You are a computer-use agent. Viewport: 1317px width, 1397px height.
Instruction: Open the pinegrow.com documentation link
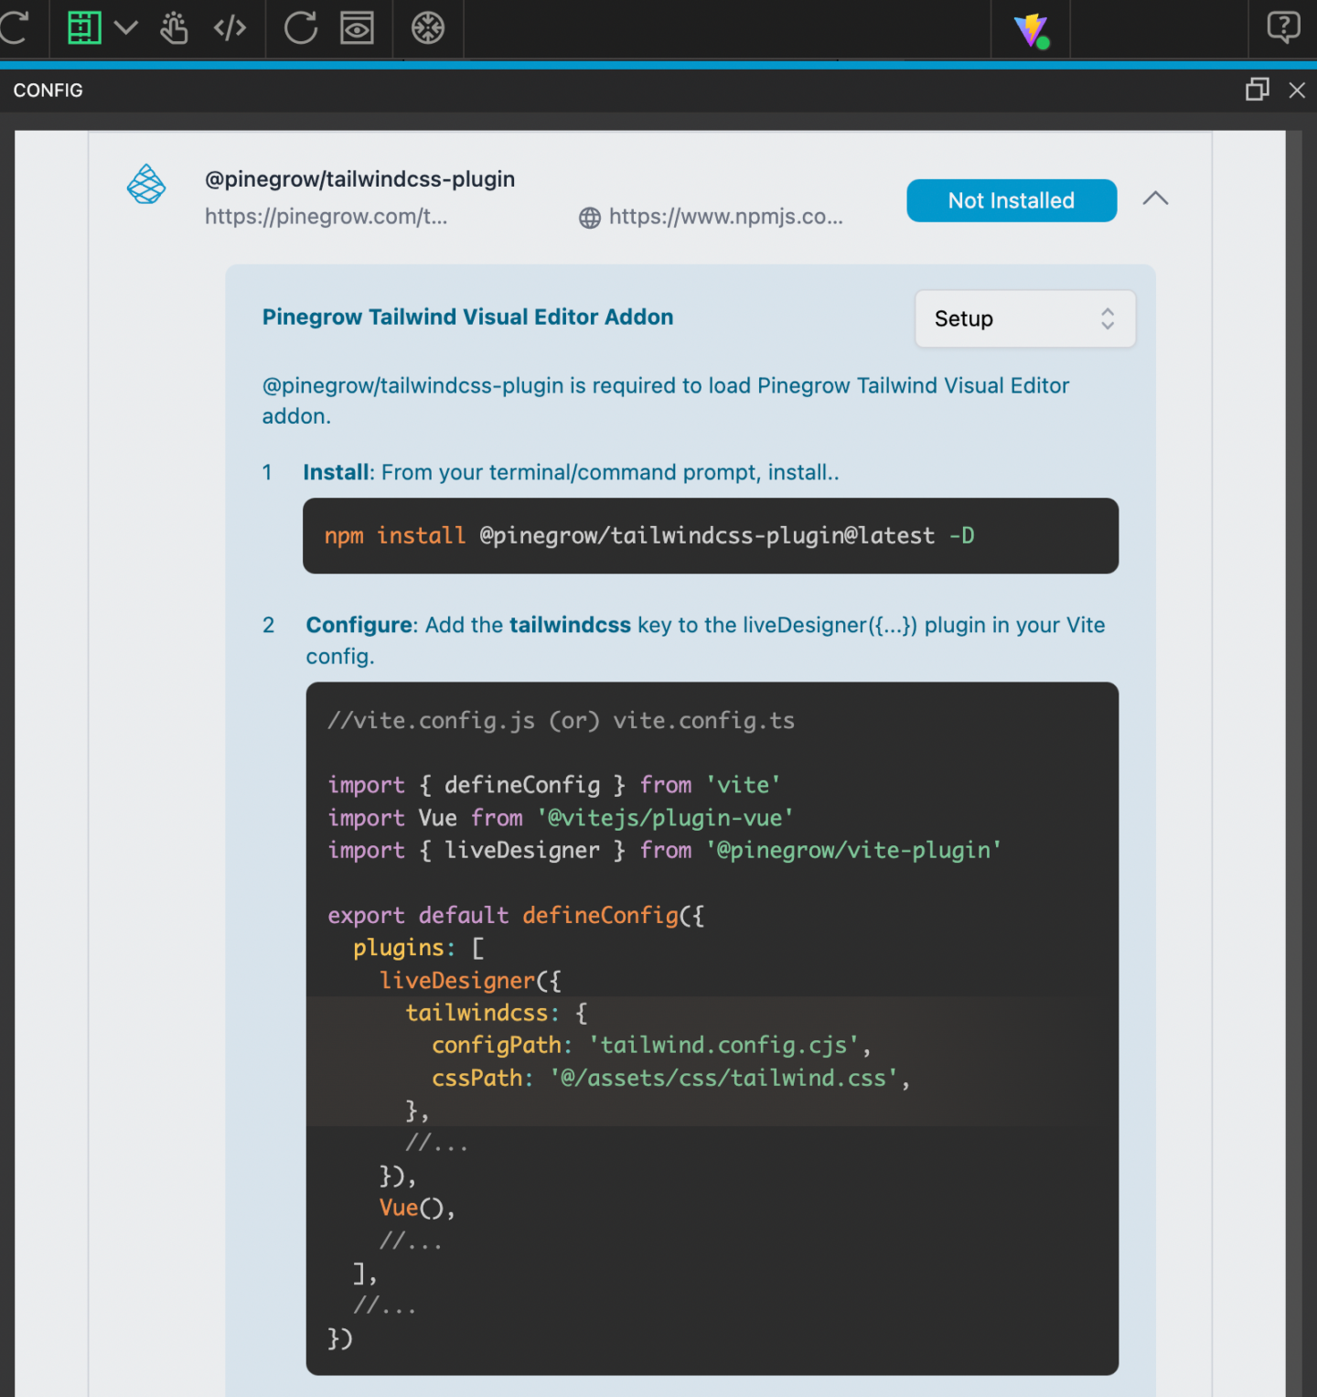coord(327,217)
